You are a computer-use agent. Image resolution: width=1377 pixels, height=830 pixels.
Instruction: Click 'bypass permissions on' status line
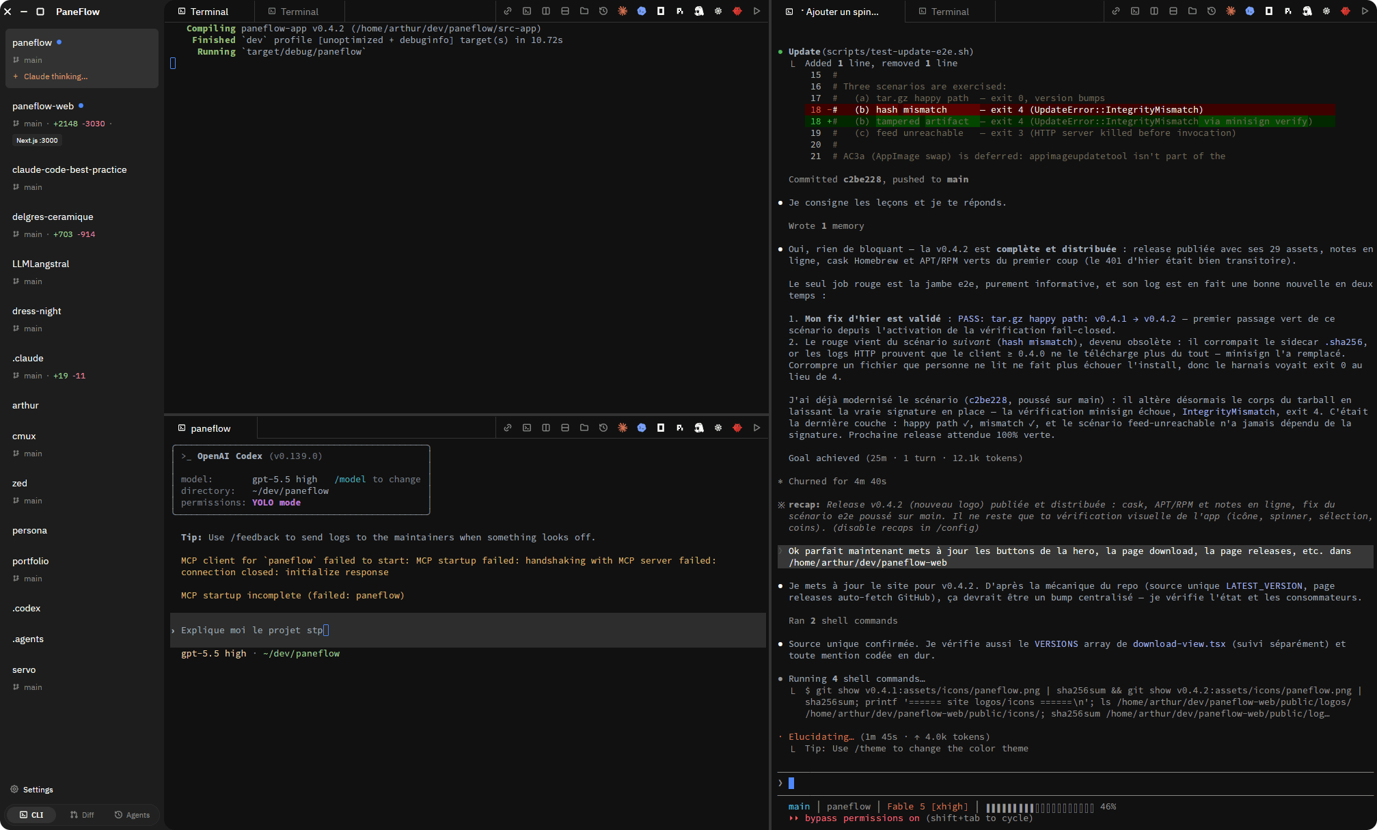862,818
